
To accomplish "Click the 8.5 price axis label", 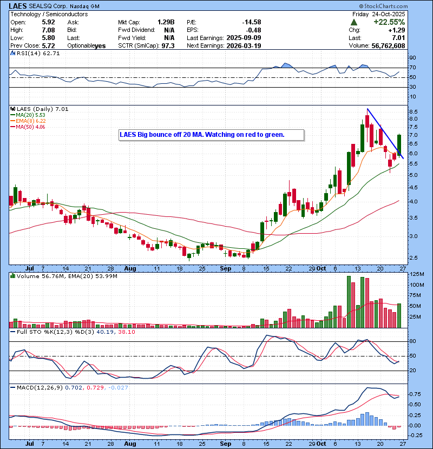I will point(414,111).
